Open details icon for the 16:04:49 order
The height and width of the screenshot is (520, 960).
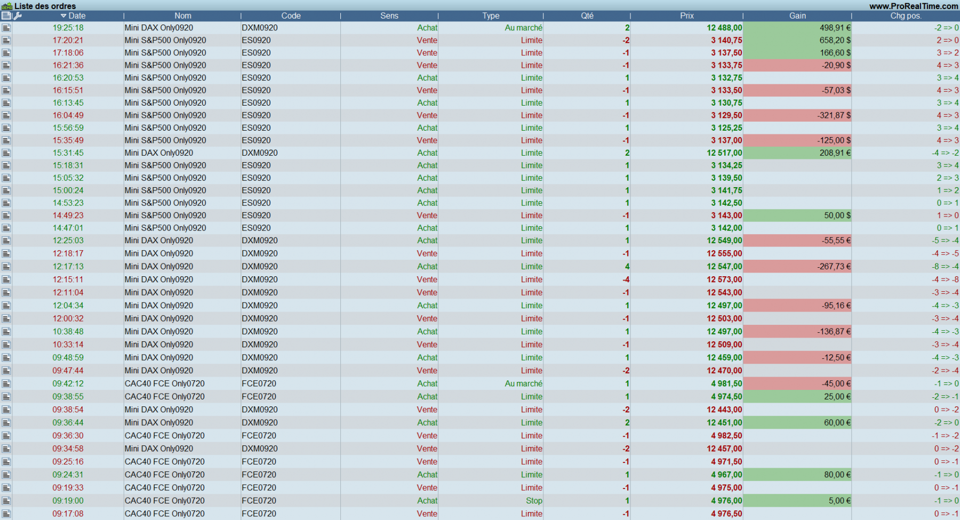pyautogui.click(x=6, y=115)
